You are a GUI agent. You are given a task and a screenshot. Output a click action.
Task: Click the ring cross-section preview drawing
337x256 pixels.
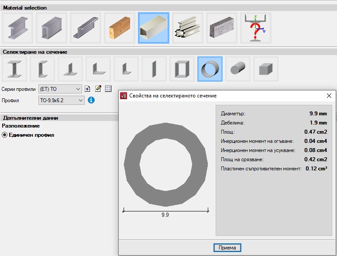[x=166, y=165]
